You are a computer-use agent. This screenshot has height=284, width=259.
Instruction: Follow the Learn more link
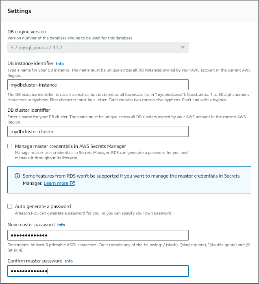tap(56, 184)
